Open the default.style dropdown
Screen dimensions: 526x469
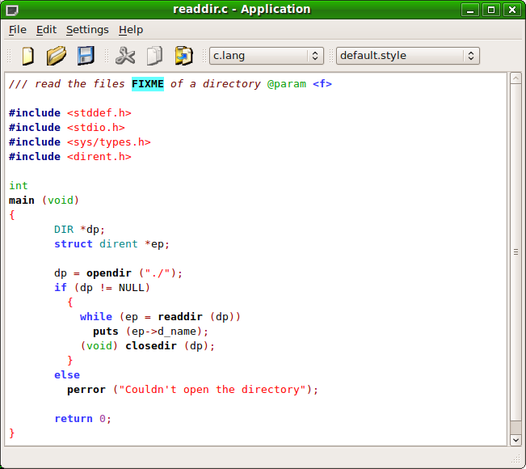point(407,56)
